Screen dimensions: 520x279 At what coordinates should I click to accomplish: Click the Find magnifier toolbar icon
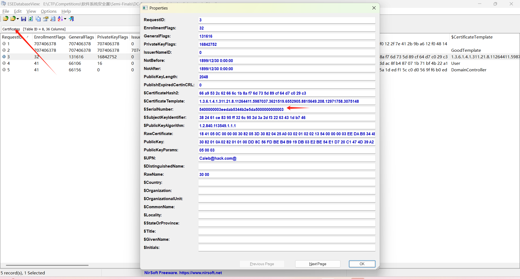(53, 19)
